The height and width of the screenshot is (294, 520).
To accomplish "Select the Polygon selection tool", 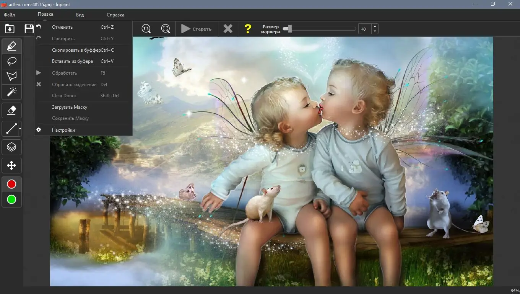I will [x=11, y=76].
